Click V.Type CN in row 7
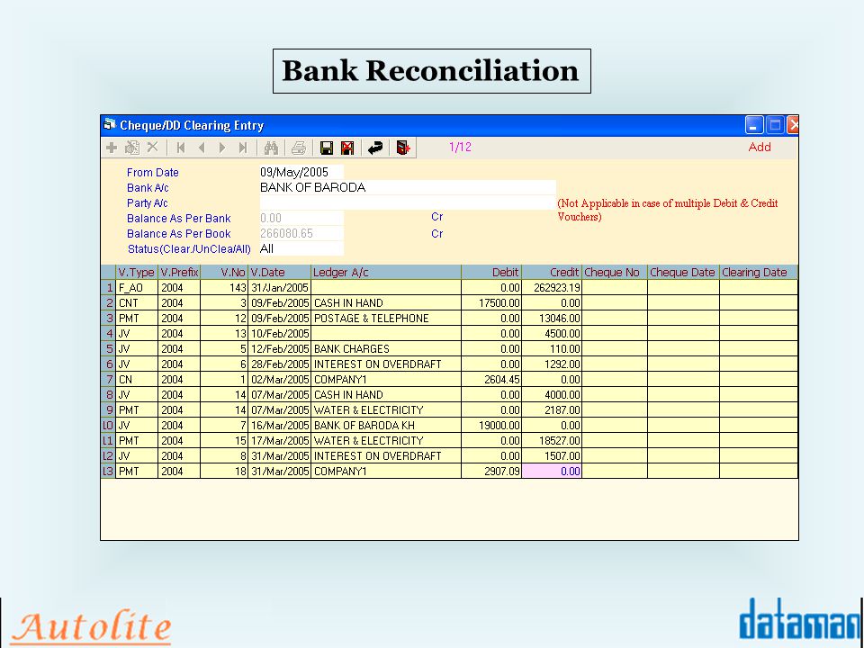The height and width of the screenshot is (648, 864). (x=137, y=380)
